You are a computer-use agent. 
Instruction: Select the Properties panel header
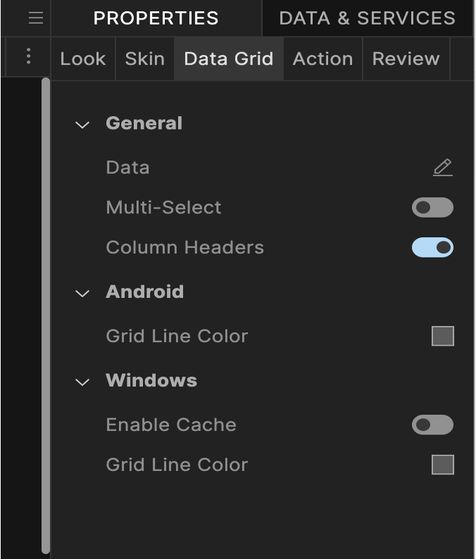pyautogui.click(x=156, y=18)
